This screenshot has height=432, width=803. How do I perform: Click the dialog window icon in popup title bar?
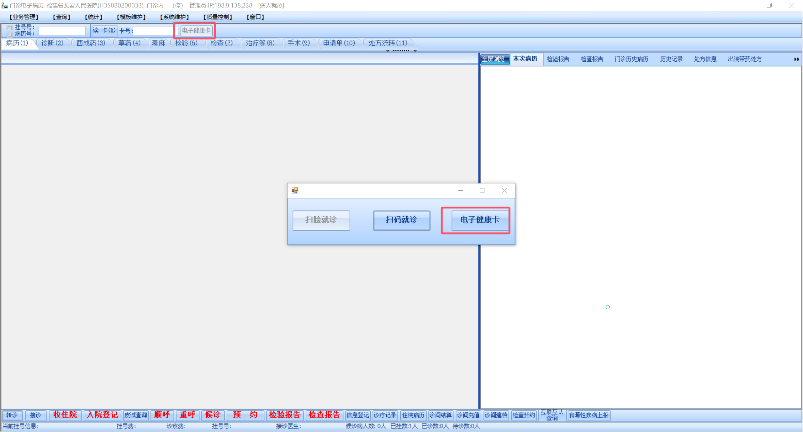[295, 190]
